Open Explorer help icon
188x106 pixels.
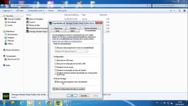click(184, 11)
